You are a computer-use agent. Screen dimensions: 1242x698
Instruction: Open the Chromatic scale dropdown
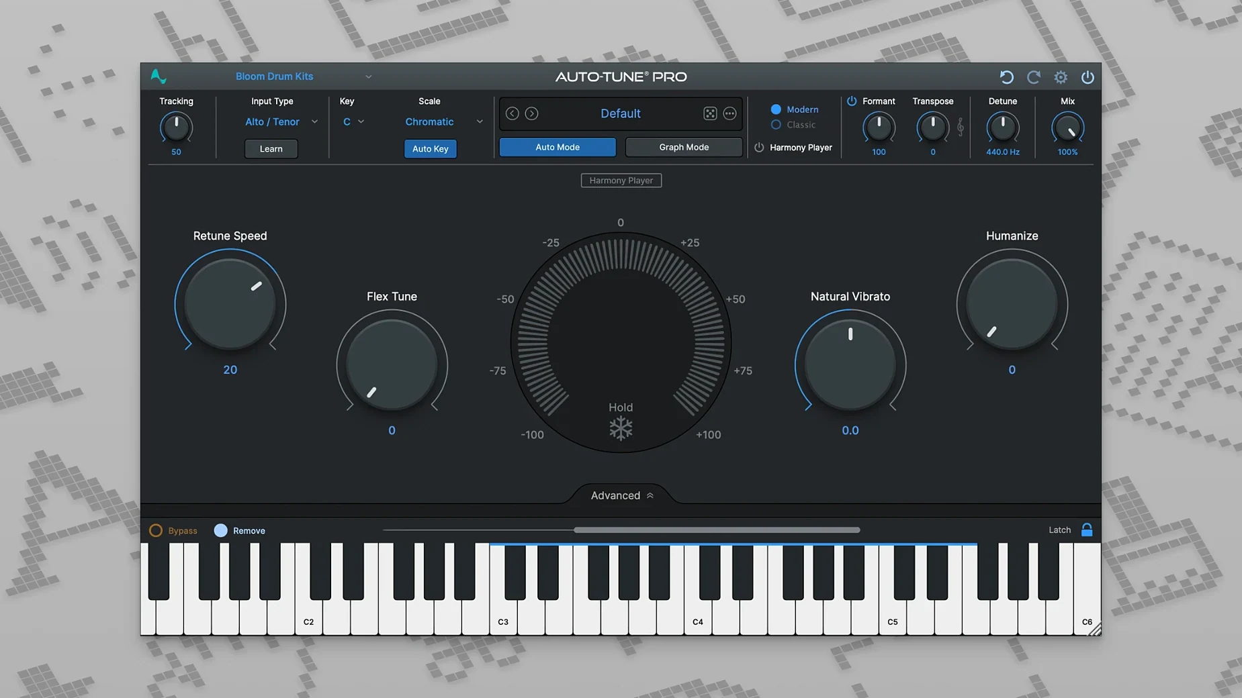click(x=444, y=121)
